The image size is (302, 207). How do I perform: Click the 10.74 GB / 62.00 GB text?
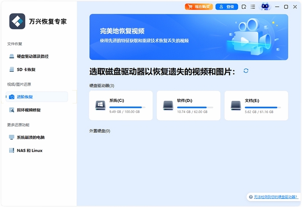[x=192, y=112]
